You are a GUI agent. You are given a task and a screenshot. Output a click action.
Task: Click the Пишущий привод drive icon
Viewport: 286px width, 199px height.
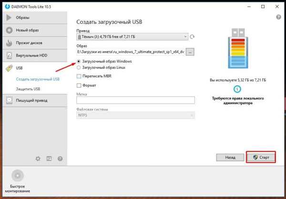(x=9, y=100)
